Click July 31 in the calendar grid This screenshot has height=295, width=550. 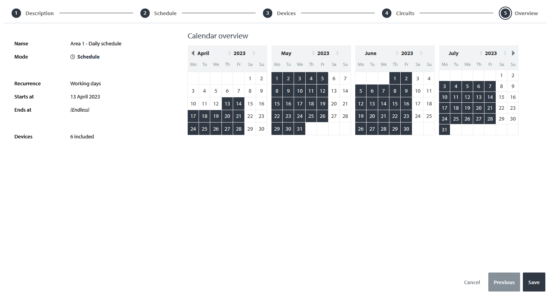(x=444, y=129)
